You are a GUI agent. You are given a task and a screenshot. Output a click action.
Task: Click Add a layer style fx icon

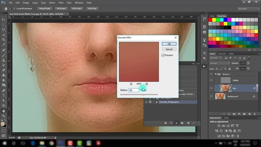(229, 114)
